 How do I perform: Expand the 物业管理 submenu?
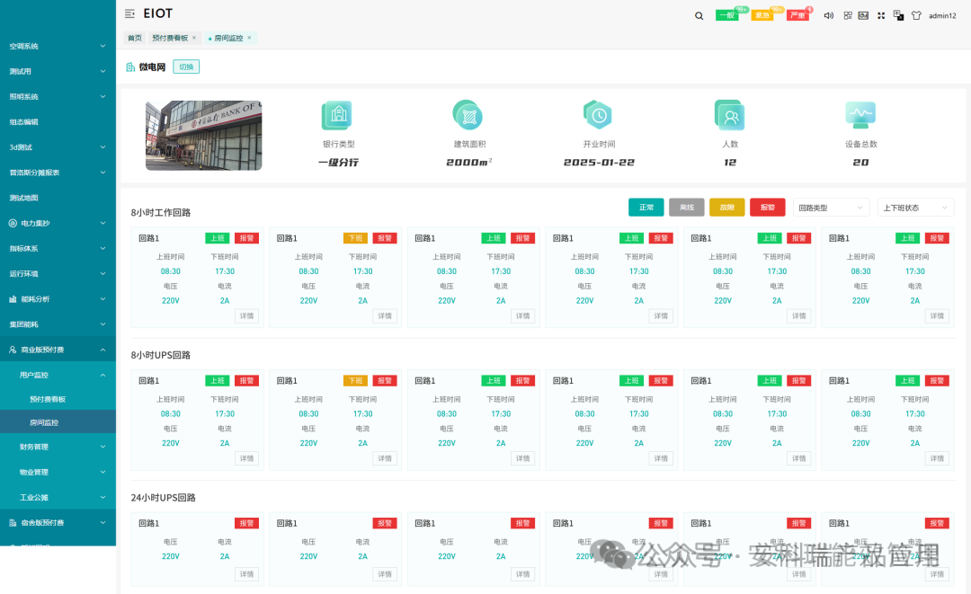(58, 472)
